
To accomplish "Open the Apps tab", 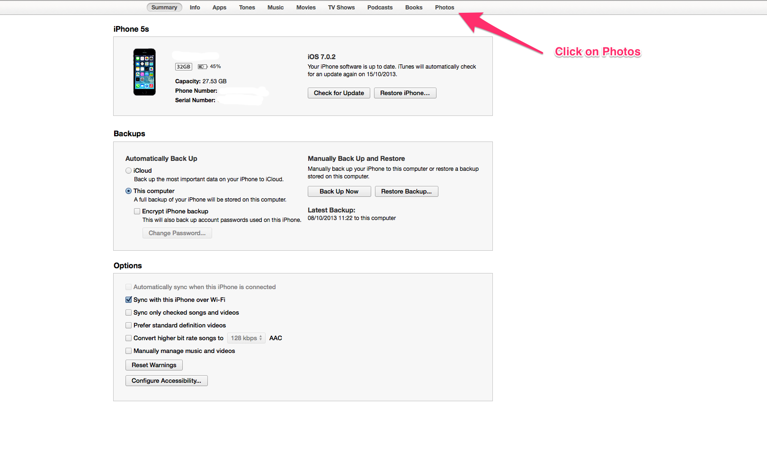I will click(219, 8).
